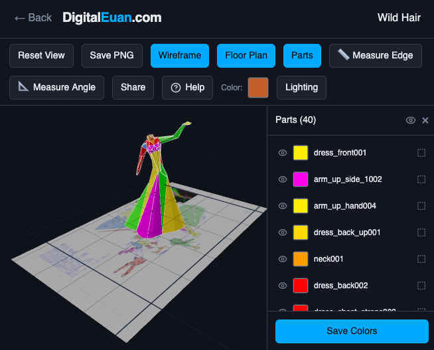Change the magenta swatch for arm_up_side_1002
This screenshot has width=434, height=350.
301,179
